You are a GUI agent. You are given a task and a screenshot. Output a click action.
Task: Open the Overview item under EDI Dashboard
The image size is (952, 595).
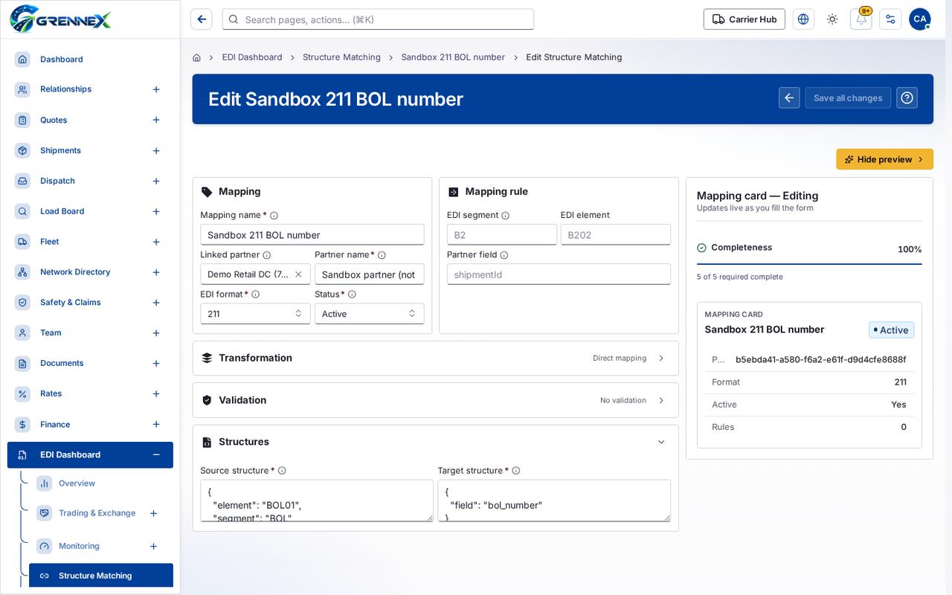point(101,483)
